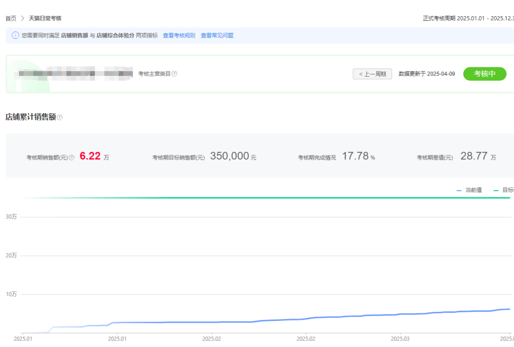The height and width of the screenshot is (347, 514).
Task: Toggle the 当前值 legend series
Action: (469, 190)
